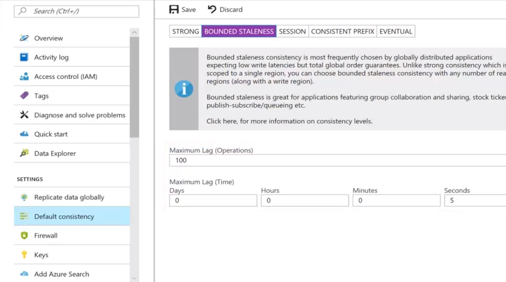The image size is (506, 282).
Task: Save the consistency settings
Action: pos(183,9)
